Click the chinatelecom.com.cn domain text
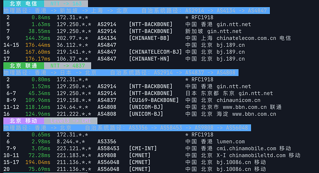 coord(246,38)
